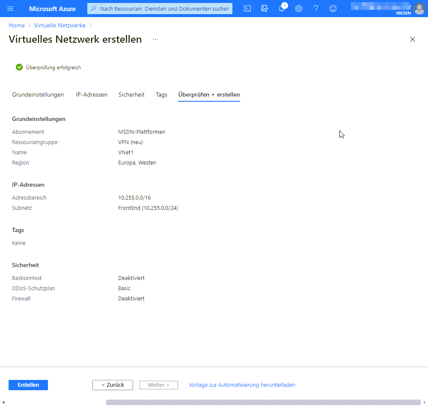
Task: Open the hamburger portal menu
Action: (10, 9)
